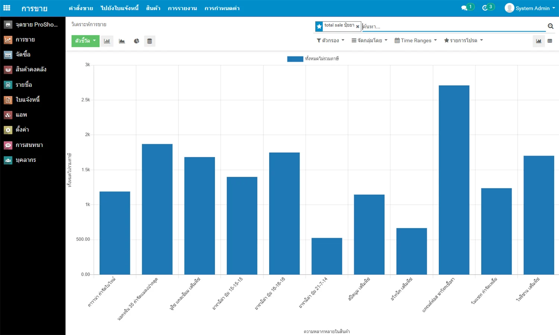Click in the ค้นหา search field

tap(453, 26)
